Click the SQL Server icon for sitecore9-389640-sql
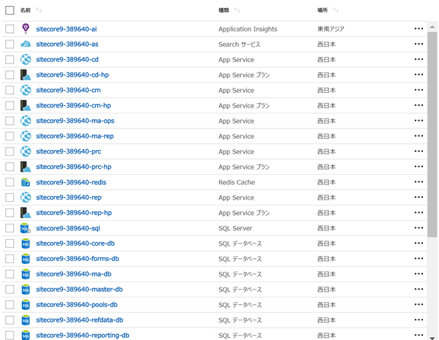This screenshot has height=340, width=439. point(26,228)
